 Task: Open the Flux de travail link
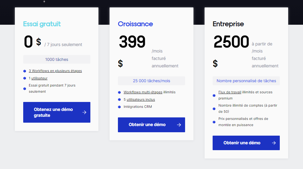pyautogui.click(x=230, y=92)
